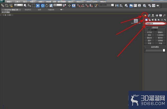Open the Schematic View icon

pos(139,5)
